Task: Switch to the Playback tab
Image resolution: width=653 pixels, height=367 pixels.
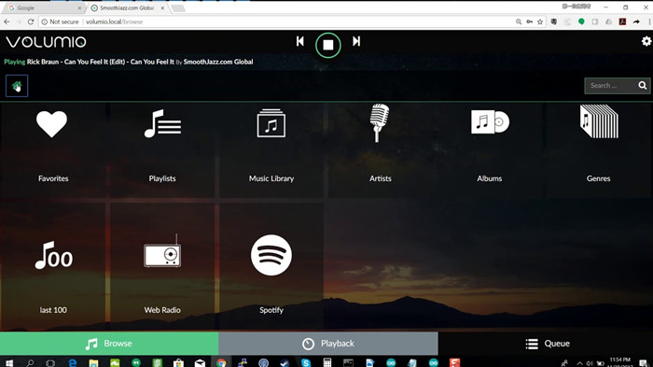Action: [x=328, y=344]
